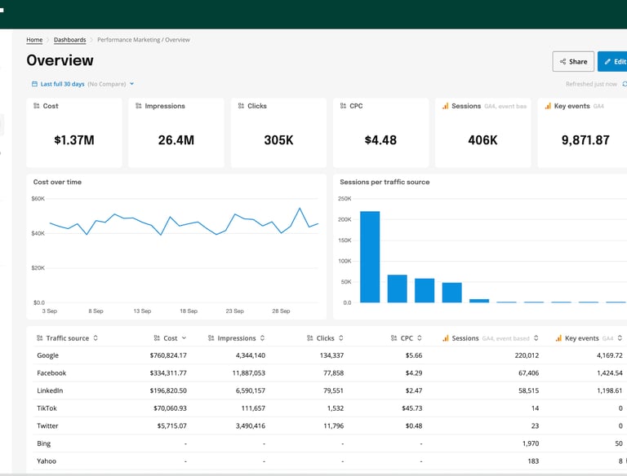Click the metric icon on the CPC card
The width and height of the screenshot is (627, 476).
click(x=343, y=106)
